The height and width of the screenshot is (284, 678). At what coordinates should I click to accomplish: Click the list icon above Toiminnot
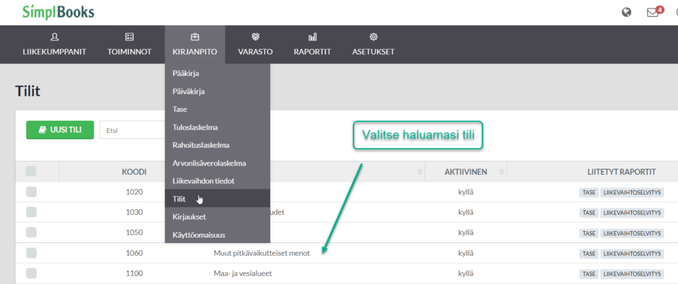tap(129, 37)
